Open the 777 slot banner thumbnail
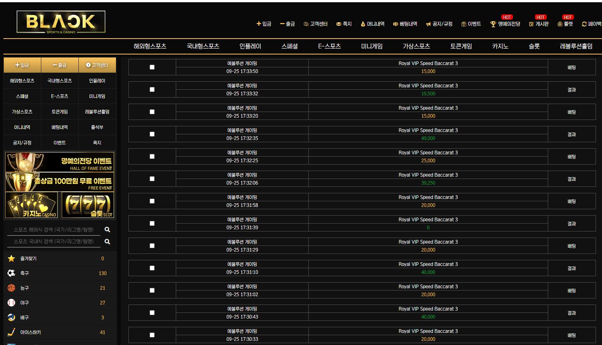602x345 pixels. click(88, 205)
